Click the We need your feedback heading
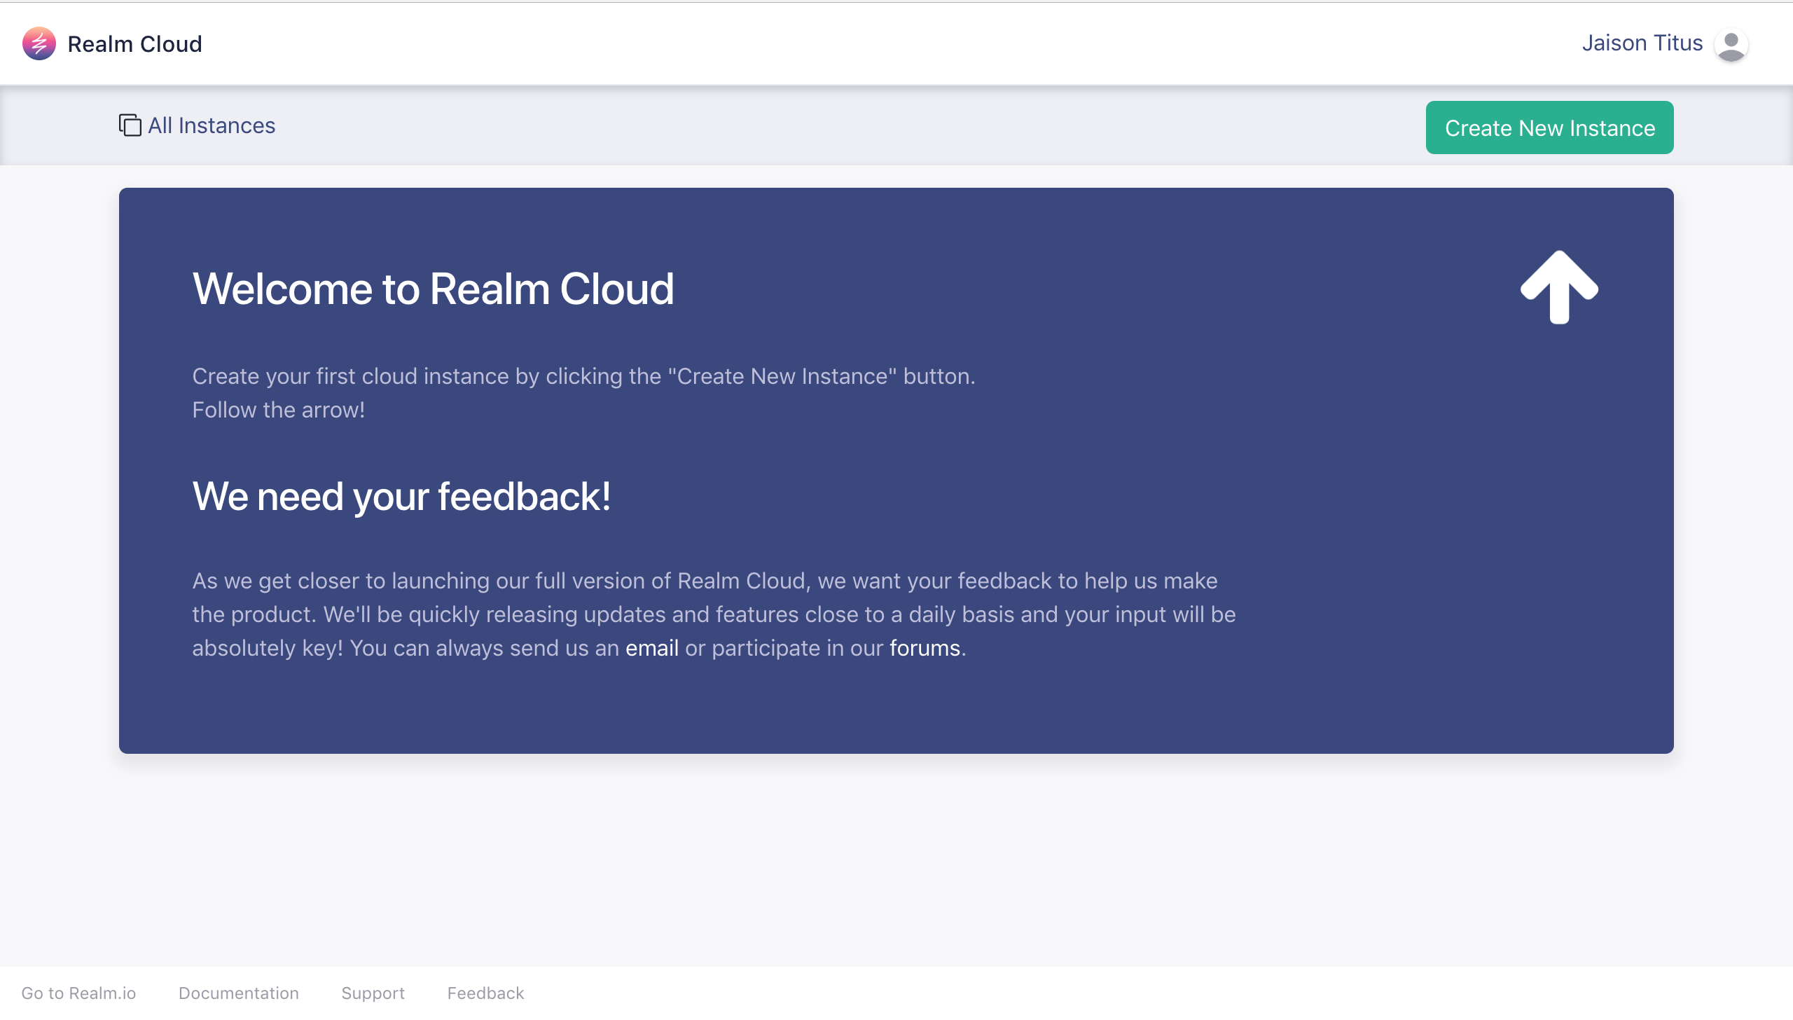Image resolution: width=1793 pixels, height=1020 pixels. coord(401,496)
